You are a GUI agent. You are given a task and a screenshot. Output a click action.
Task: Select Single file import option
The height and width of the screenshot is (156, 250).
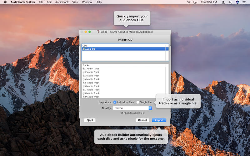click(138, 102)
